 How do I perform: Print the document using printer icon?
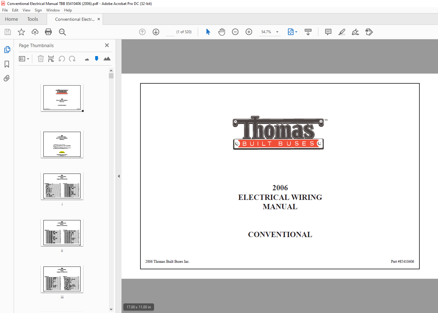[48, 32]
